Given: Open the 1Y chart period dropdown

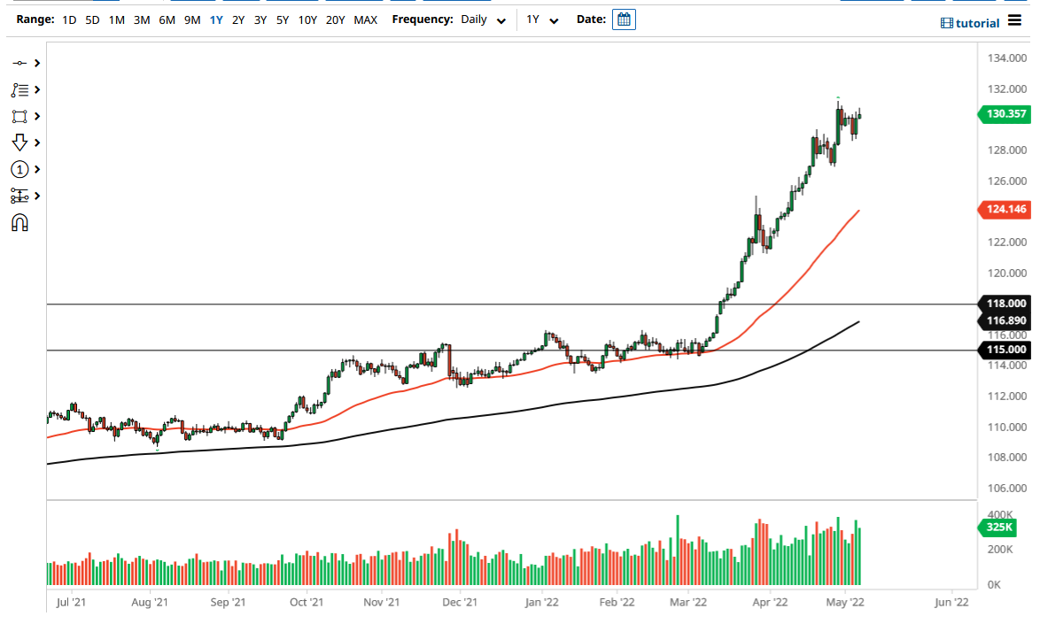Looking at the screenshot, I should coord(541,19).
